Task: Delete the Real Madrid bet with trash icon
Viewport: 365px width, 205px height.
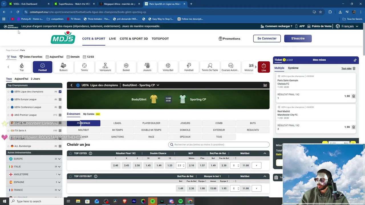Action: 354,127
